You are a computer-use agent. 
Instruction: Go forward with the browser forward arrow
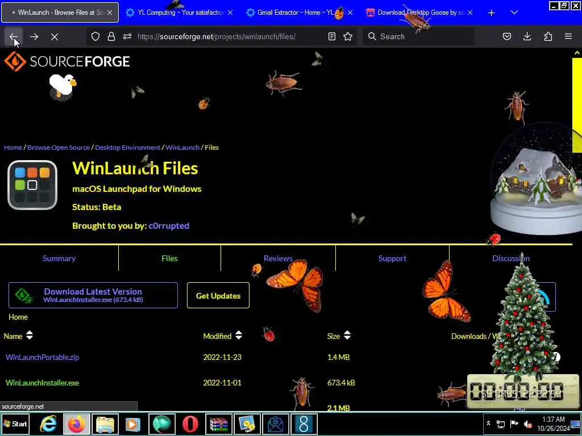34,37
